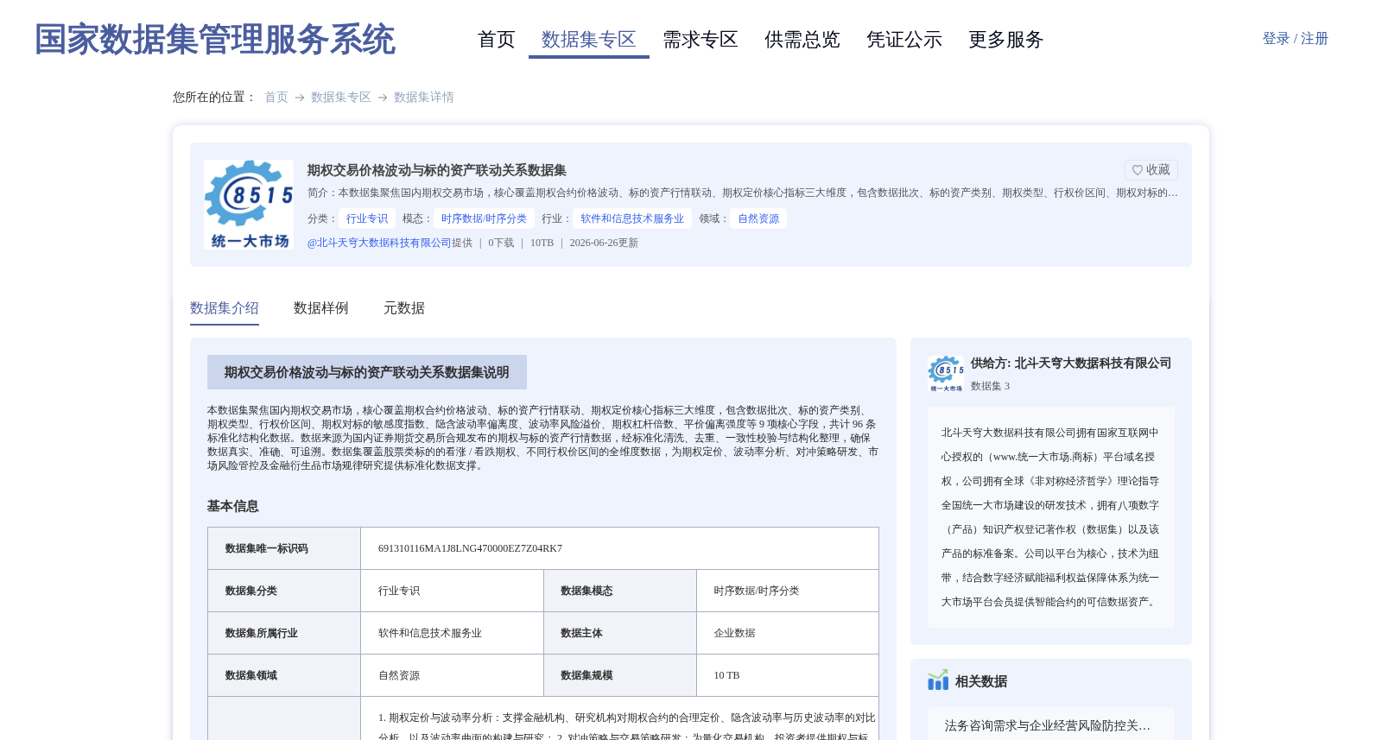Click the 首页 breadcrumb link

pos(276,98)
